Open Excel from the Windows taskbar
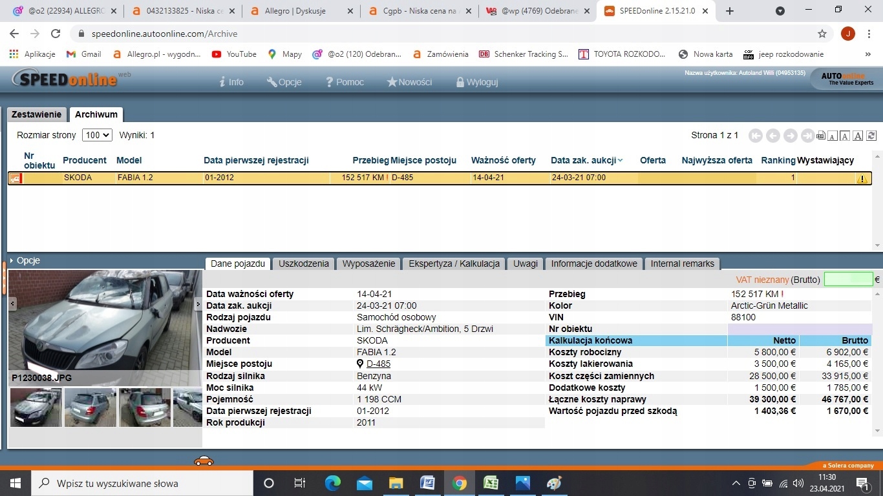883x496 pixels. click(491, 483)
